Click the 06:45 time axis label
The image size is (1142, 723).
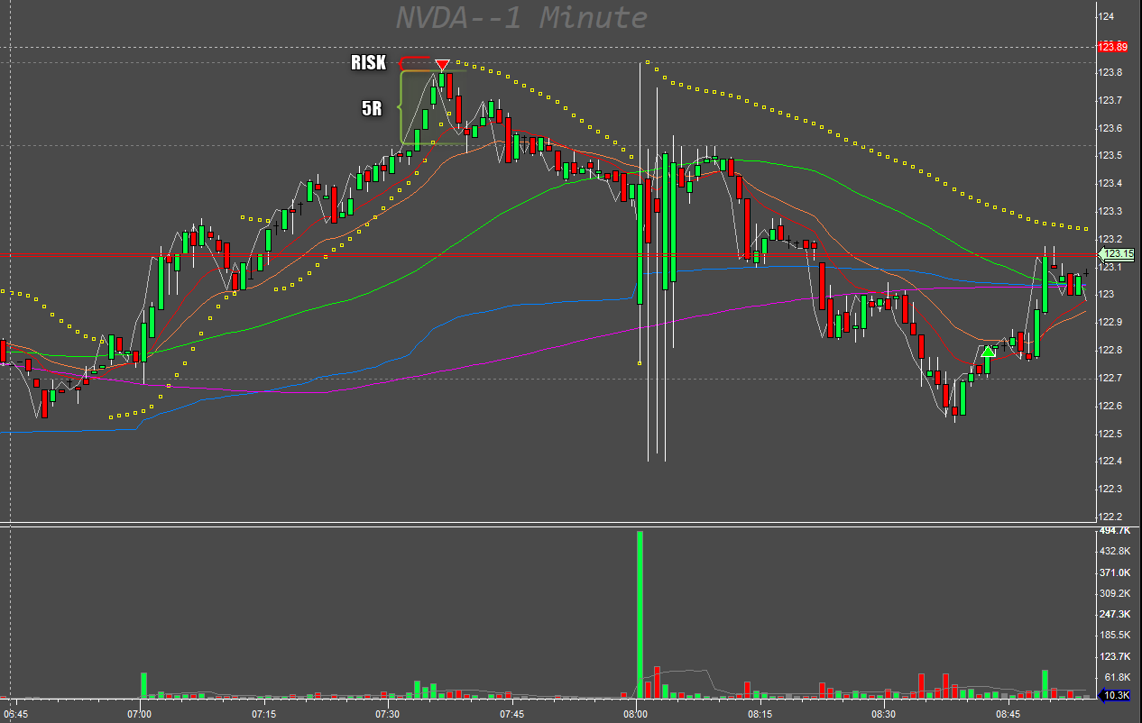(x=16, y=714)
